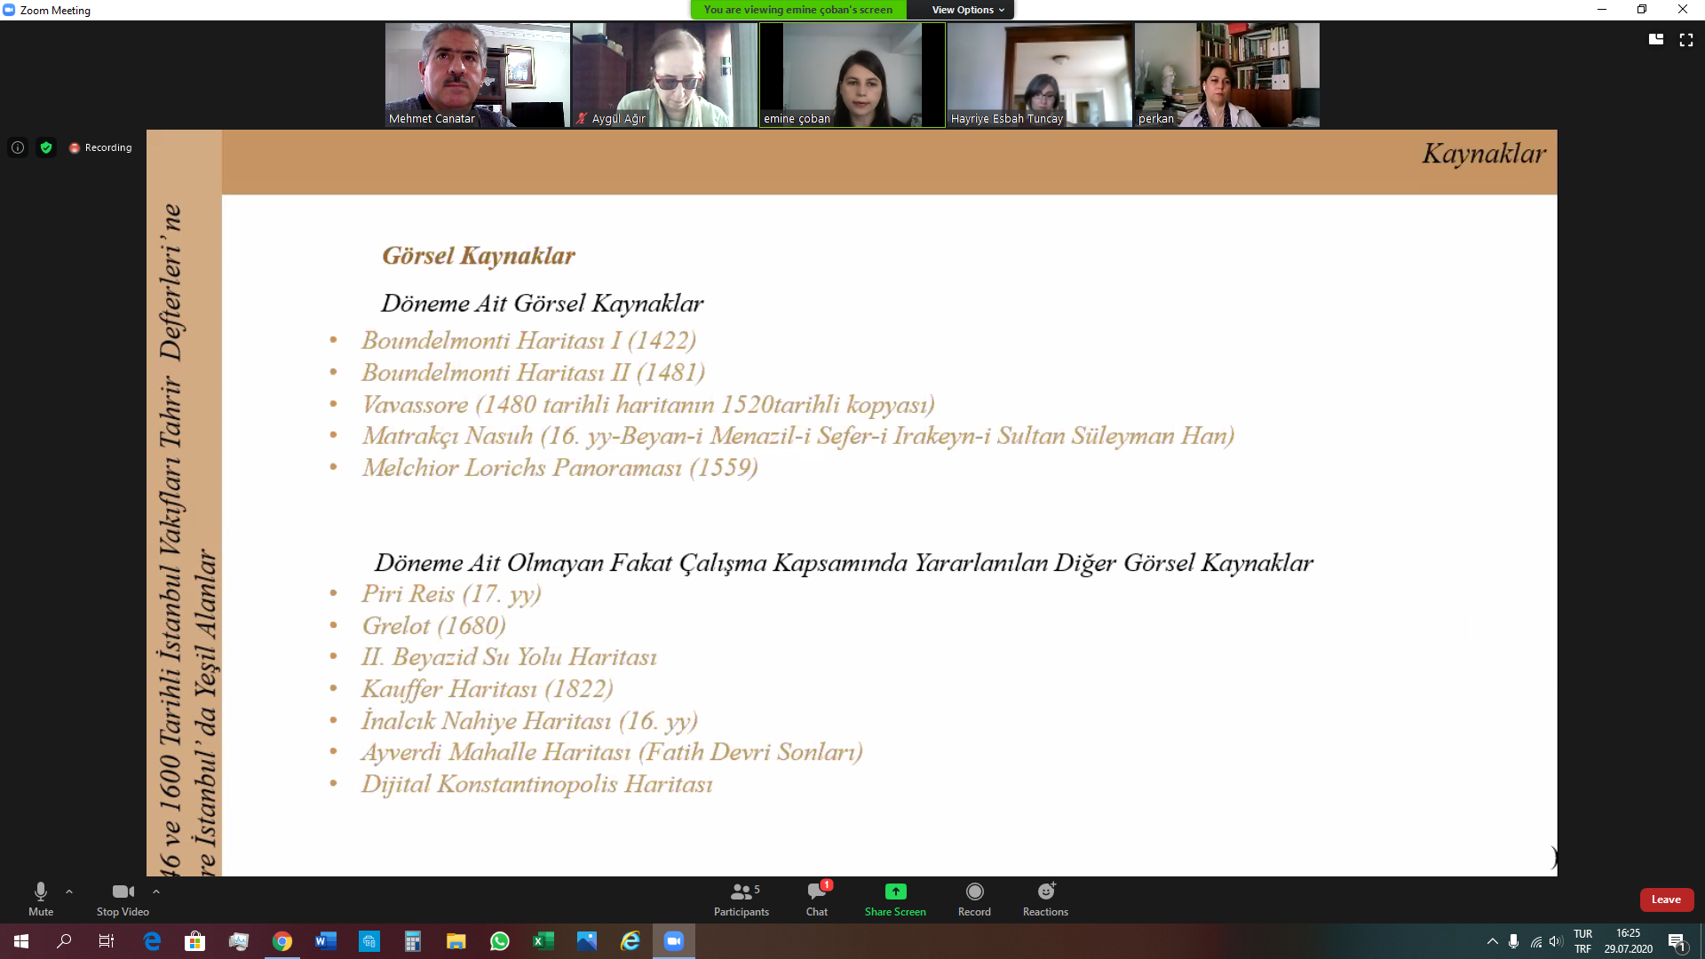Open the Reactions menu

click(1045, 899)
